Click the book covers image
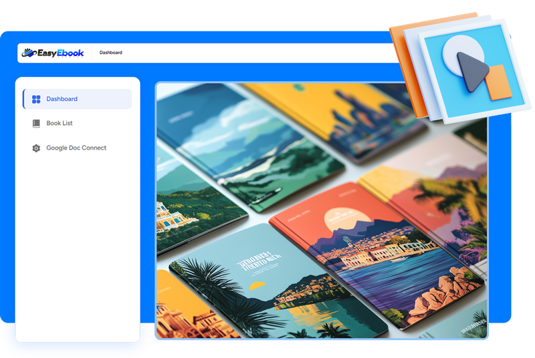The height and width of the screenshot is (358, 535). (x=322, y=210)
